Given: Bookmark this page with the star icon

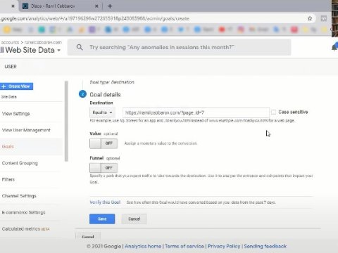Looking at the screenshot, I should pos(310,18).
